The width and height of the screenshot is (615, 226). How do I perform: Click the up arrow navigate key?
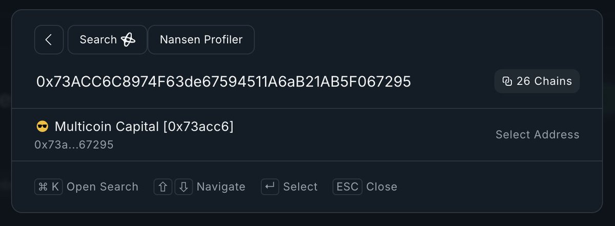pos(162,187)
